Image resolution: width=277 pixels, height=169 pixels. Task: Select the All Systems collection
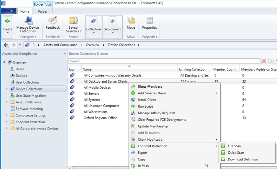(92, 100)
